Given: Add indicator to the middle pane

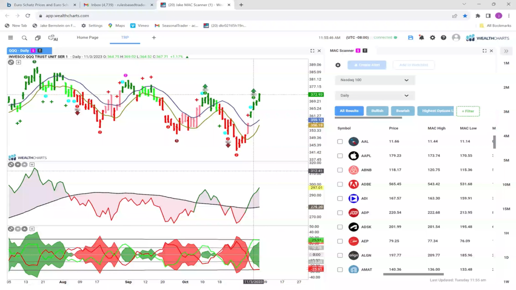Looking at the screenshot, I should coord(32,165).
